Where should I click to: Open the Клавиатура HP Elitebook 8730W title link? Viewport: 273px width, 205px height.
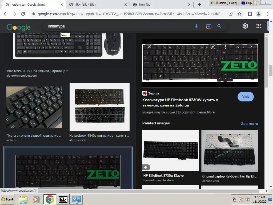pos(180,102)
